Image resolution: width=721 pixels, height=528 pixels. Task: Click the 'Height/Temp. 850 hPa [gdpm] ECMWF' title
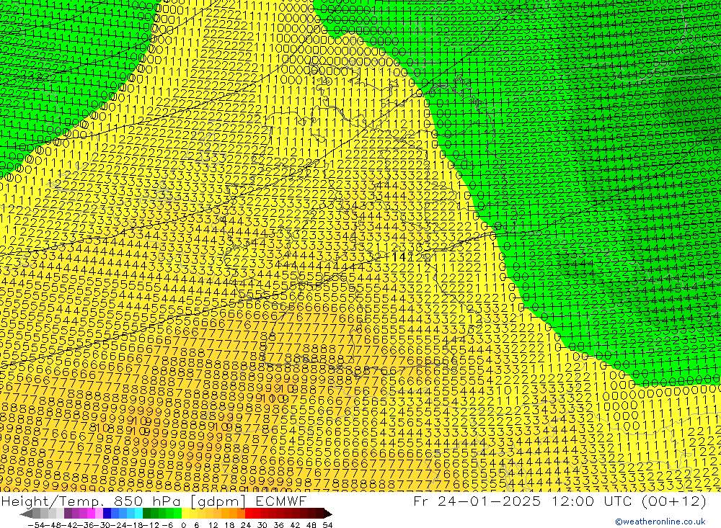pyautogui.click(x=154, y=501)
